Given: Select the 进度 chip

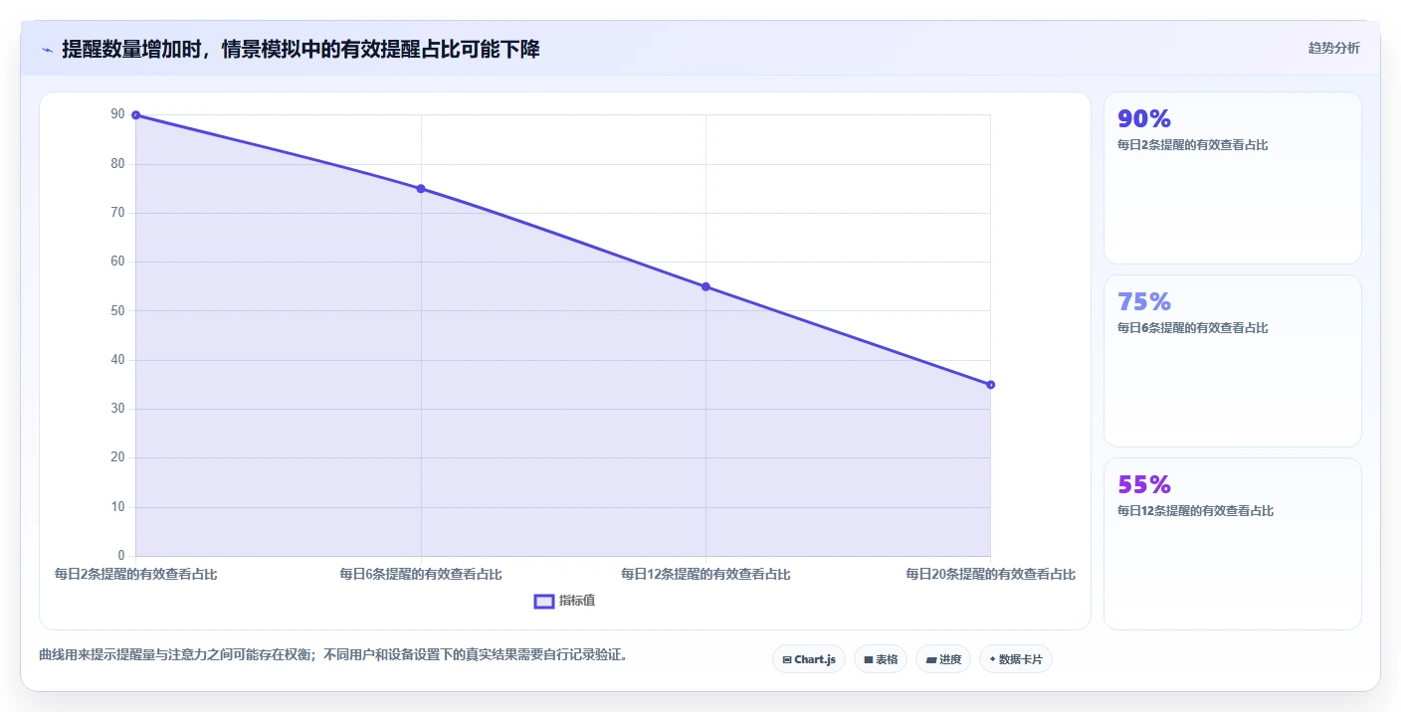Looking at the screenshot, I should point(943,659).
